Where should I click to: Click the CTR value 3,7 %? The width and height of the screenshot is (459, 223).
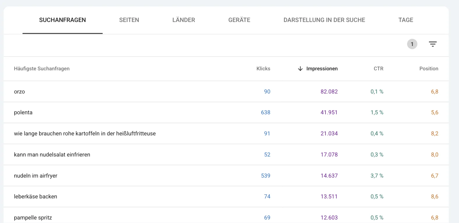[377, 176]
